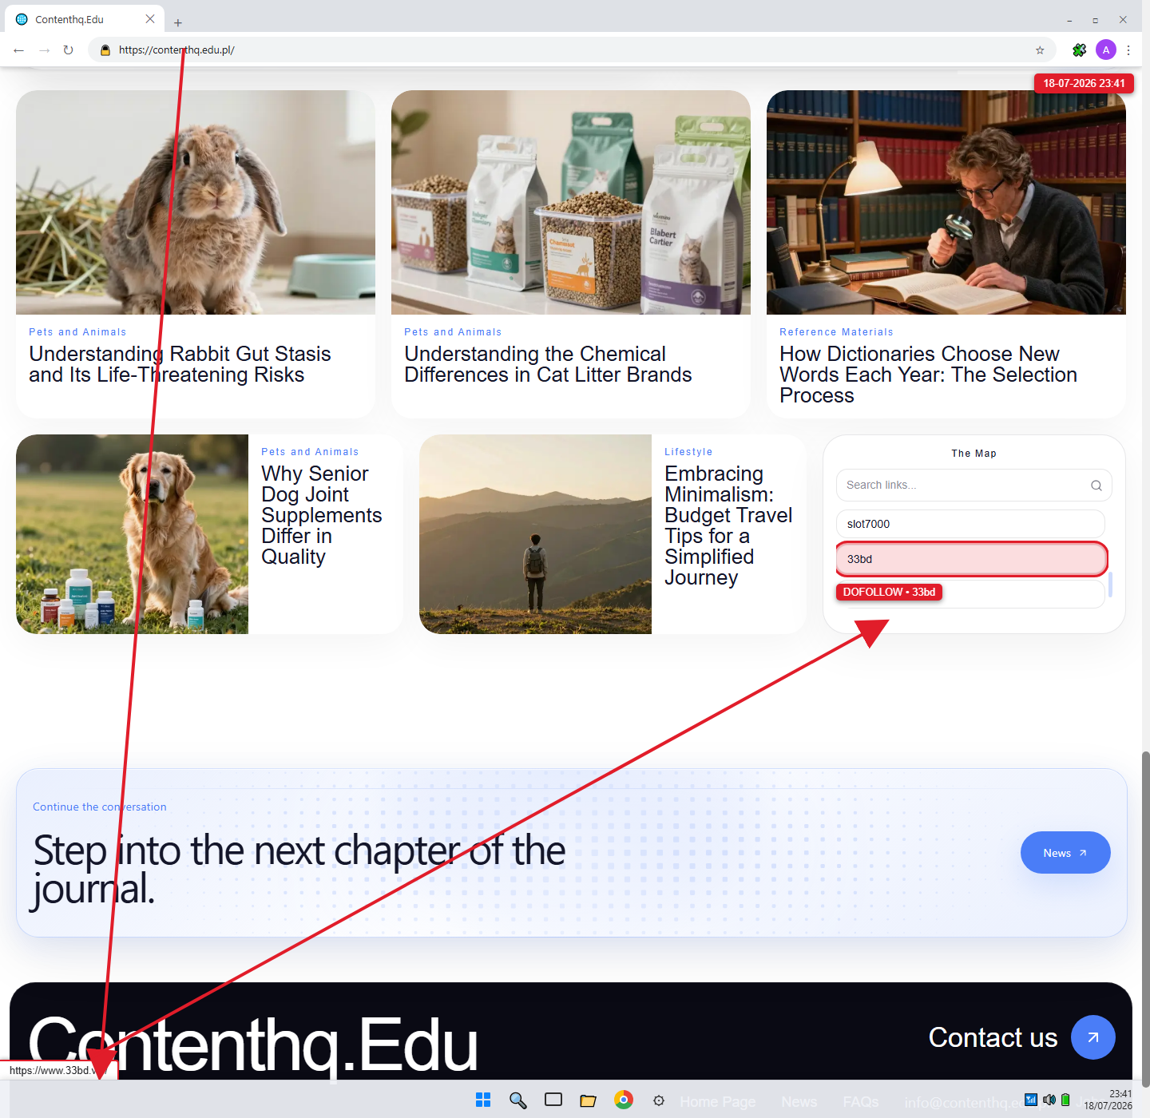Open the purple profile avatar
This screenshot has height=1118, width=1150.
pyautogui.click(x=1106, y=50)
